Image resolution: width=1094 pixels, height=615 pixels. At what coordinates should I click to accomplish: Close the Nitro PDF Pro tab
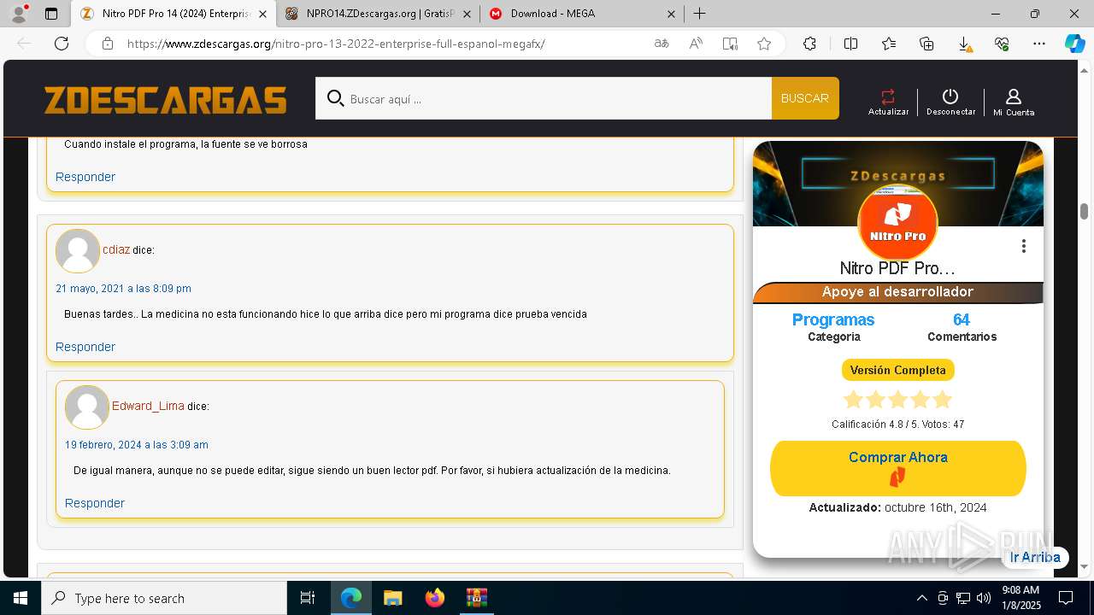262,14
